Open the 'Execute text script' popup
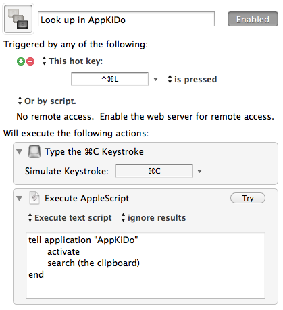 click(70, 217)
